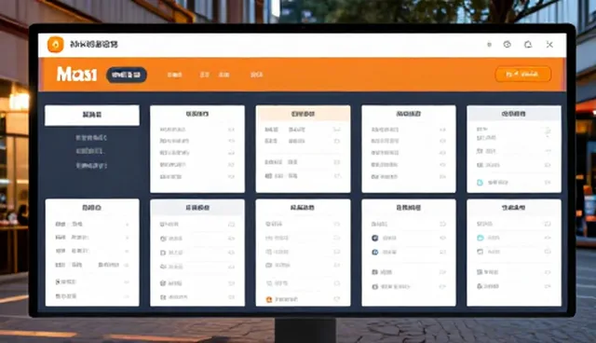Click the white Mas1 logo

76,75
